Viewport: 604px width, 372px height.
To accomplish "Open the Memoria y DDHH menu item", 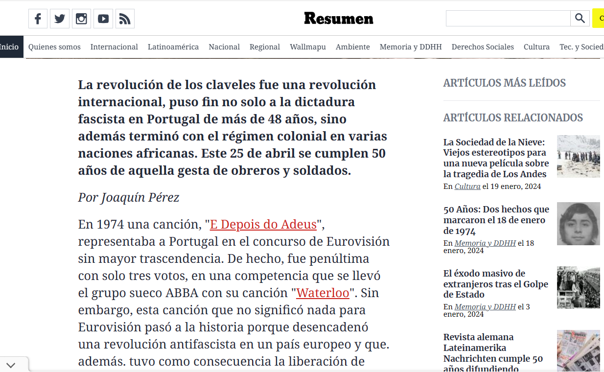I will pos(411,47).
